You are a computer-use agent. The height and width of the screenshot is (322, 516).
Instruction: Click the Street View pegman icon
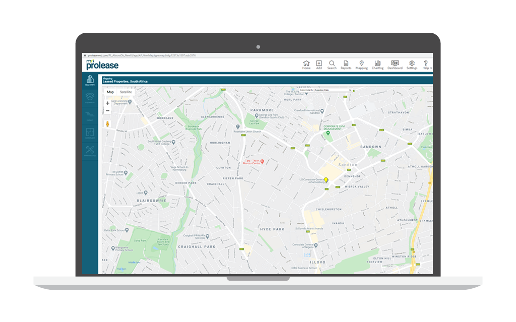107,124
